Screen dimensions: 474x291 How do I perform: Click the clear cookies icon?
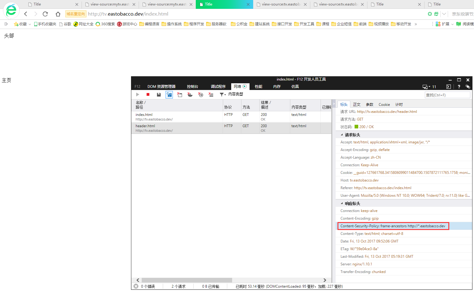[190, 95]
